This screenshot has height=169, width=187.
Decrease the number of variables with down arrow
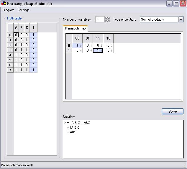coord(108,21)
